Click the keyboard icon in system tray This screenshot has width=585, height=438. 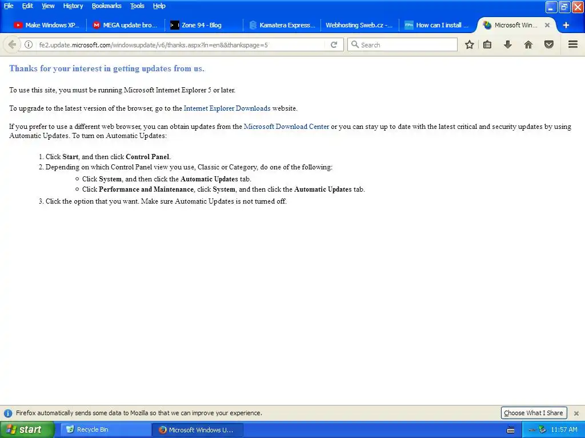[x=511, y=430]
